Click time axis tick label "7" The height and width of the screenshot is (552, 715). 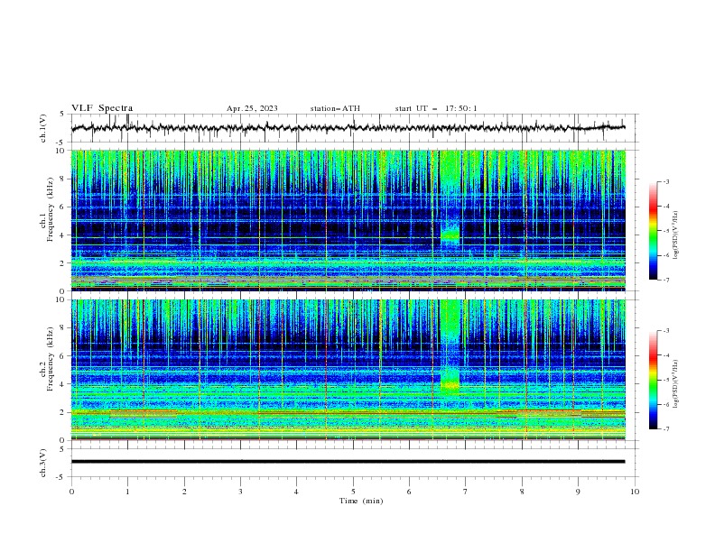pyautogui.click(x=466, y=492)
